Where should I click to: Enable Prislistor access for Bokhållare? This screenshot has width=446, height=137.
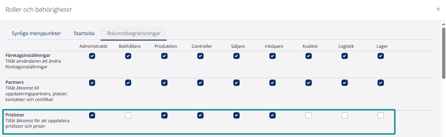[128, 115]
